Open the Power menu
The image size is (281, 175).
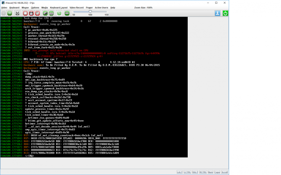pyautogui.click(x=89, y=8)
